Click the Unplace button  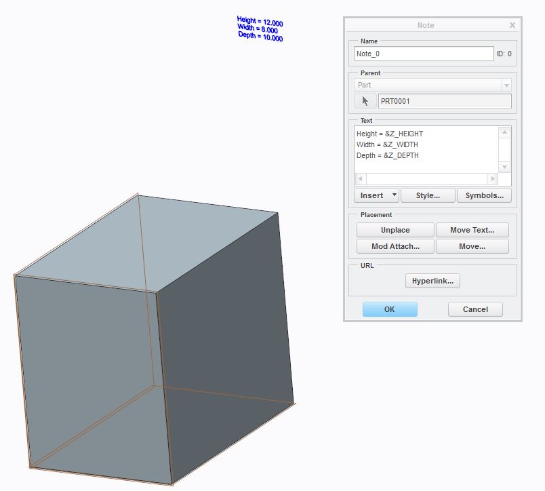(395, 230)
